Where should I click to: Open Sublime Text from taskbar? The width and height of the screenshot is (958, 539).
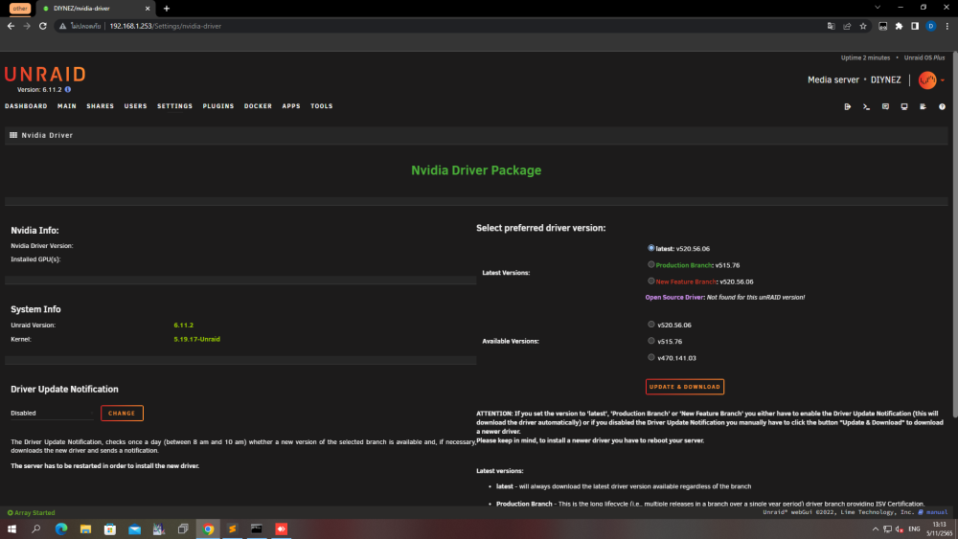[232, 529]
